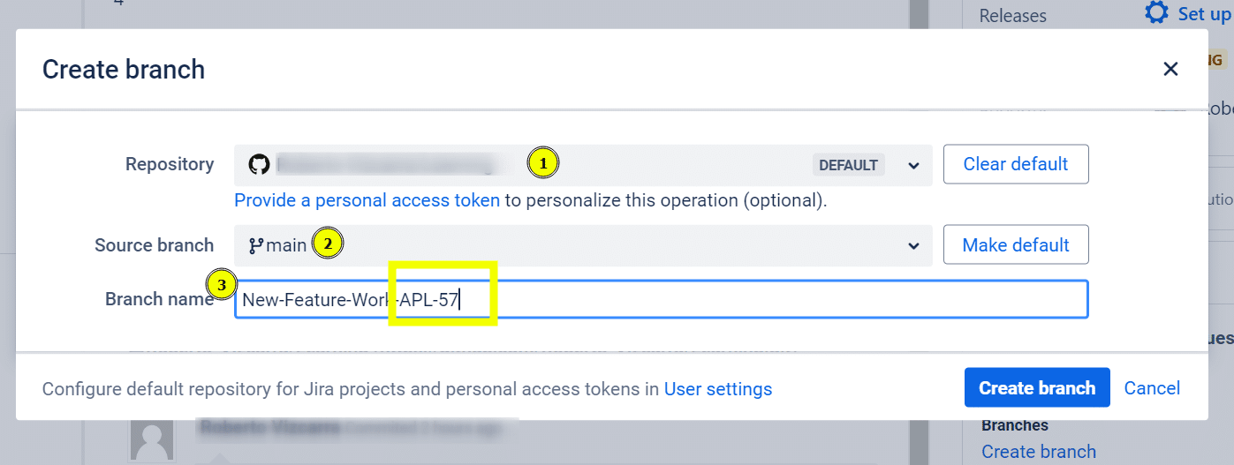Image resolution: width=1234 pixels, height=465 pixels.
Task: Click the GitHub icon in Repository field
Action: [258, 165]
